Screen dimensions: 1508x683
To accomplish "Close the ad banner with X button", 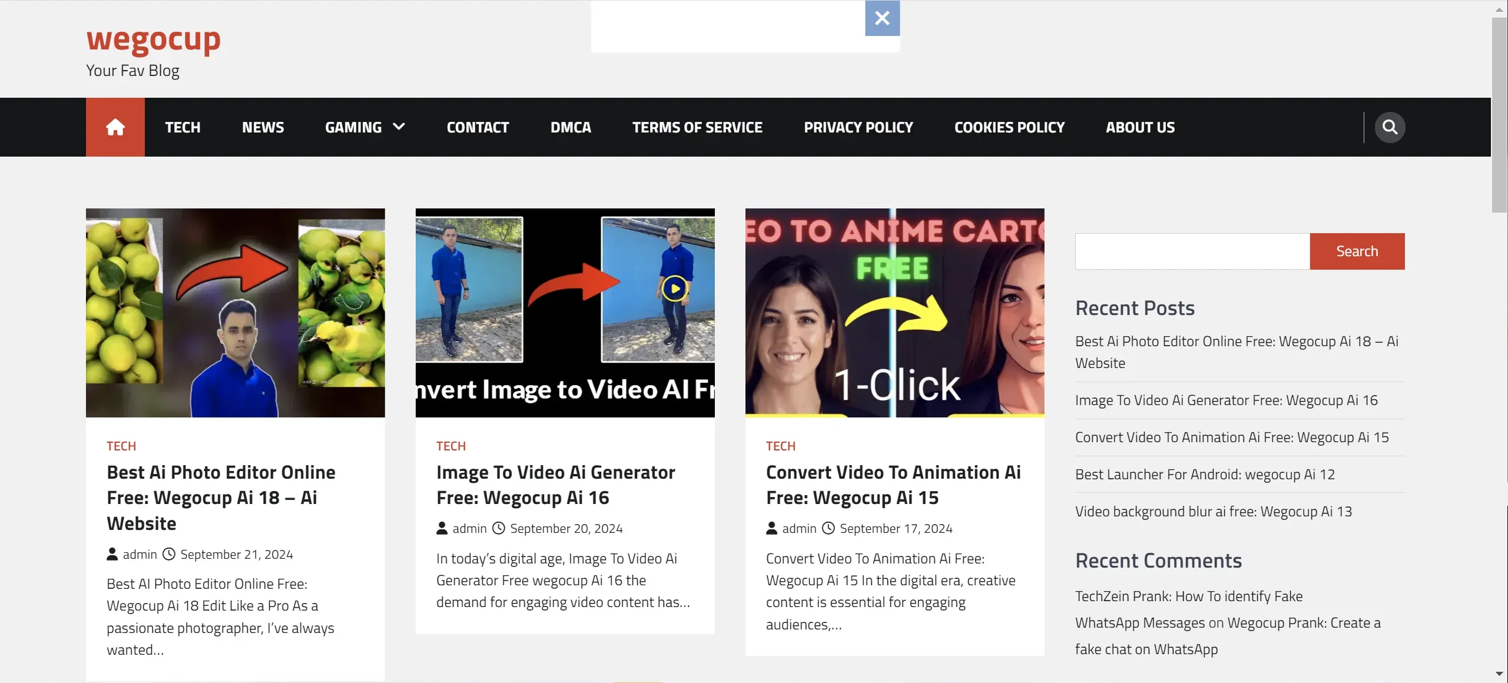I will pyautogui.click(x=881, y=18).
